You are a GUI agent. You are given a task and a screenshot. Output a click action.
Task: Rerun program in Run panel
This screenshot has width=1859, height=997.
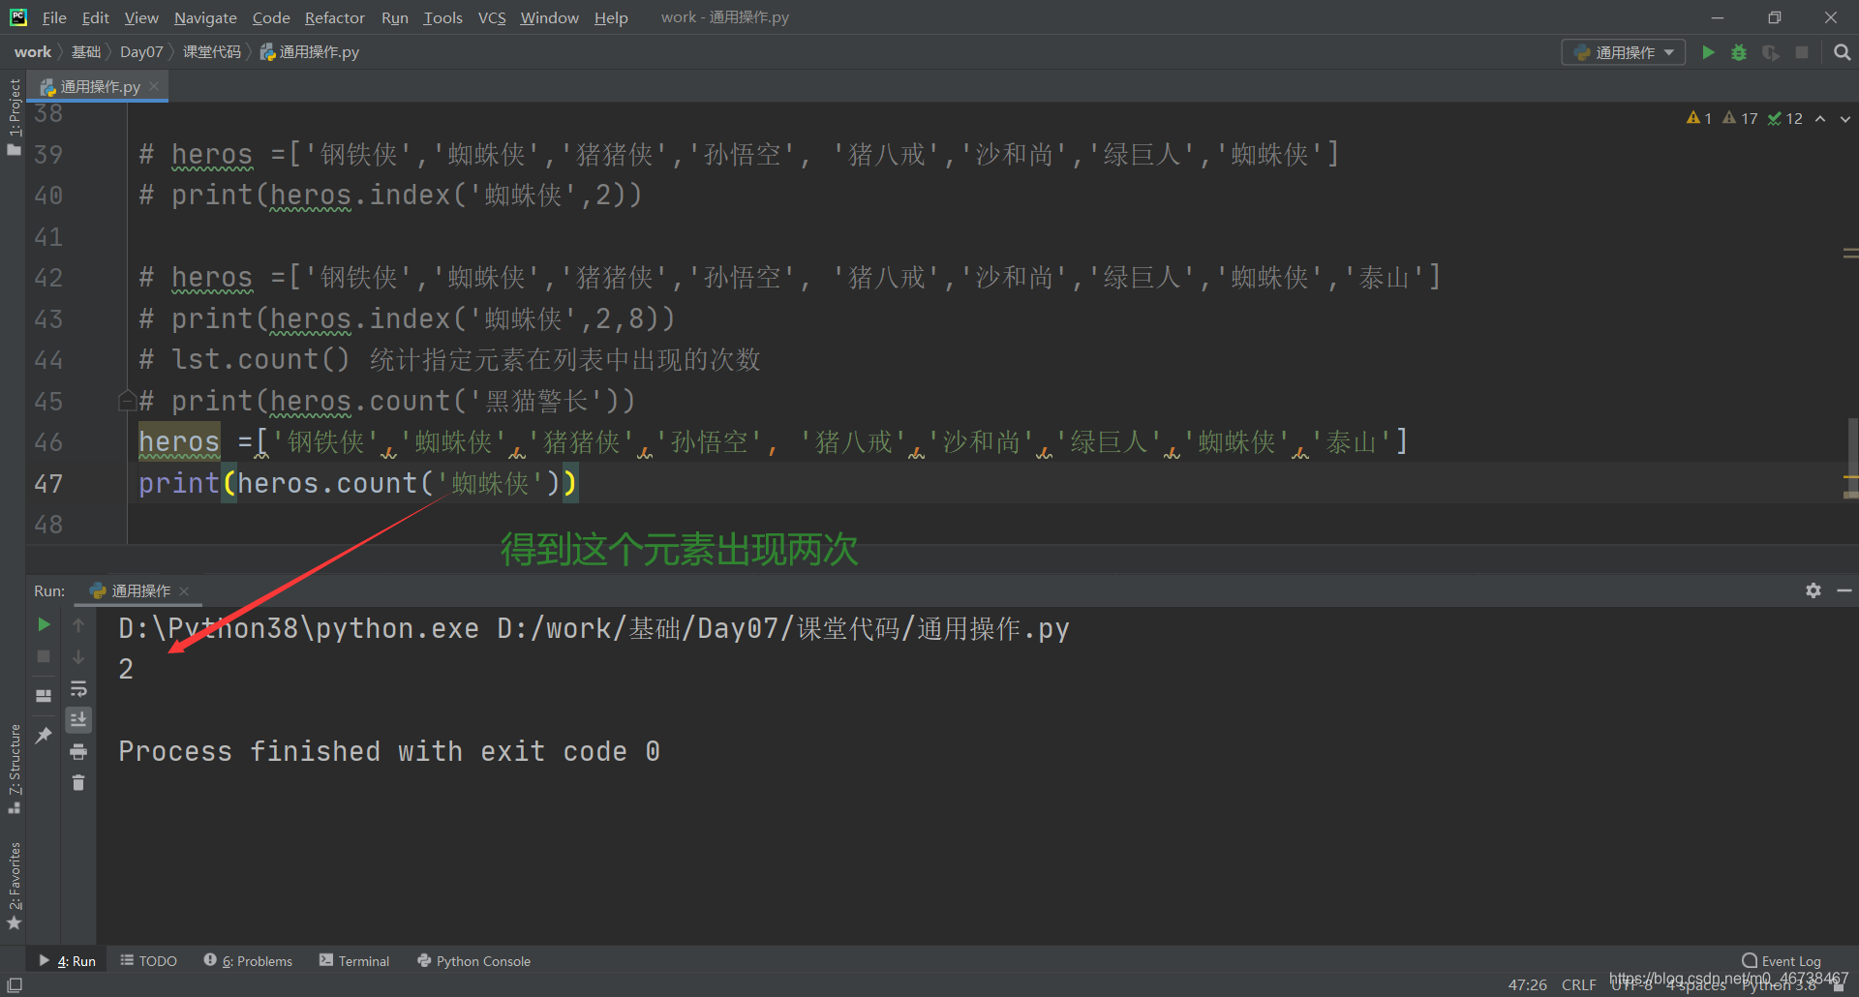pos(44,625)
